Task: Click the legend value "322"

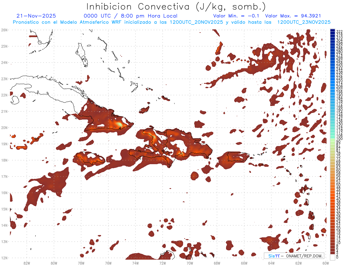Action: pos(339,31)
